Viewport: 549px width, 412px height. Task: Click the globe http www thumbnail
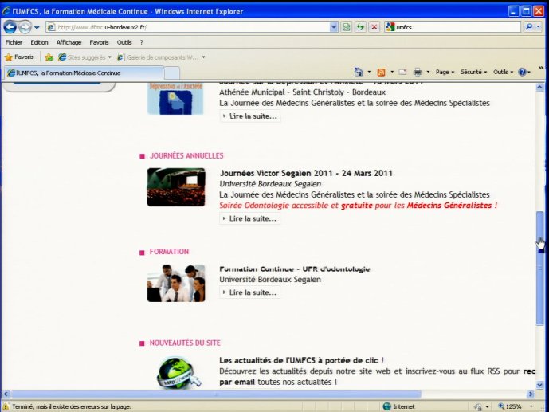tap(178, 373)
